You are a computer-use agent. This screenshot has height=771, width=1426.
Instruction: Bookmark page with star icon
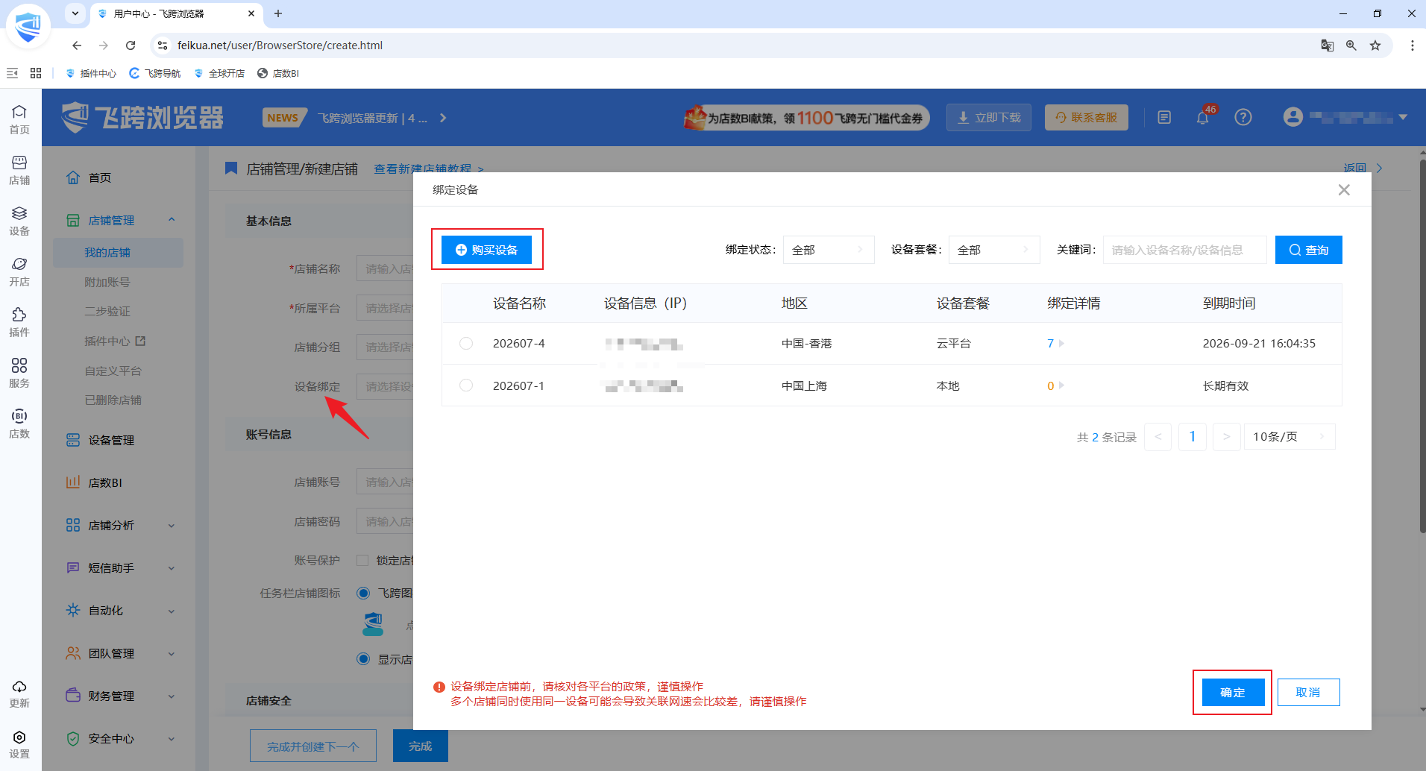click(1375, 45)
